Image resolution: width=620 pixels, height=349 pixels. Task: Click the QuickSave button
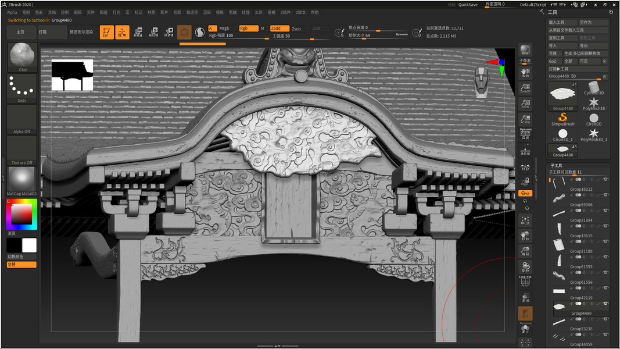point(468,5)
